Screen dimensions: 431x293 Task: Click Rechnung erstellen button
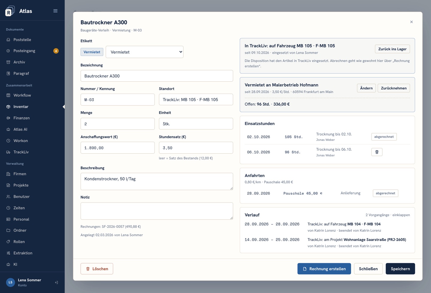[324, 269]
